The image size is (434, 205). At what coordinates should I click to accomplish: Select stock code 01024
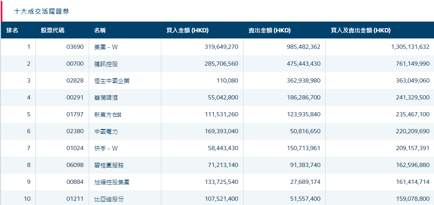tap(75, 148)
